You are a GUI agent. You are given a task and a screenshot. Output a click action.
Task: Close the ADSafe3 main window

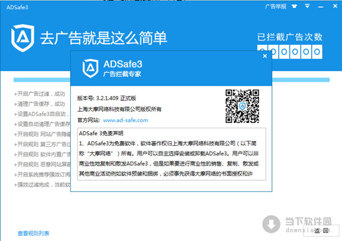(x=335, y=6)
